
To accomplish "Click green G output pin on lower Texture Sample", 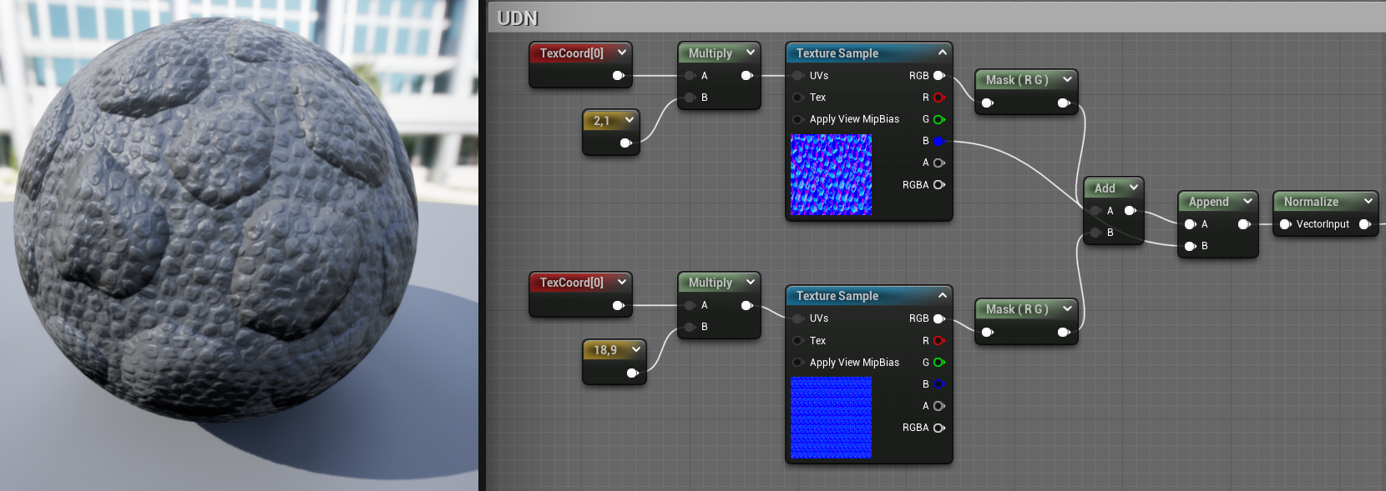I will [x=939, y=363].
